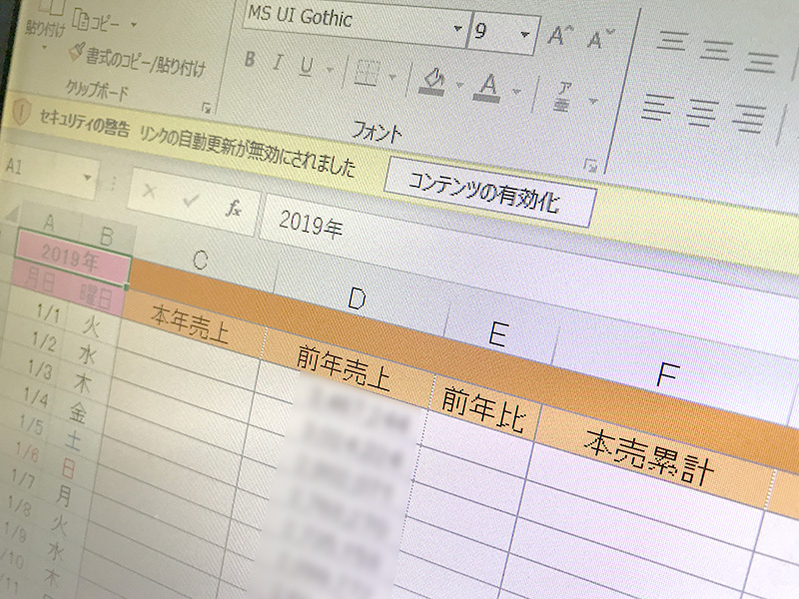The width and height of the screenshot is (799, 599).
Task: Open the name box A1 dropdown
Action: point(88,178)
